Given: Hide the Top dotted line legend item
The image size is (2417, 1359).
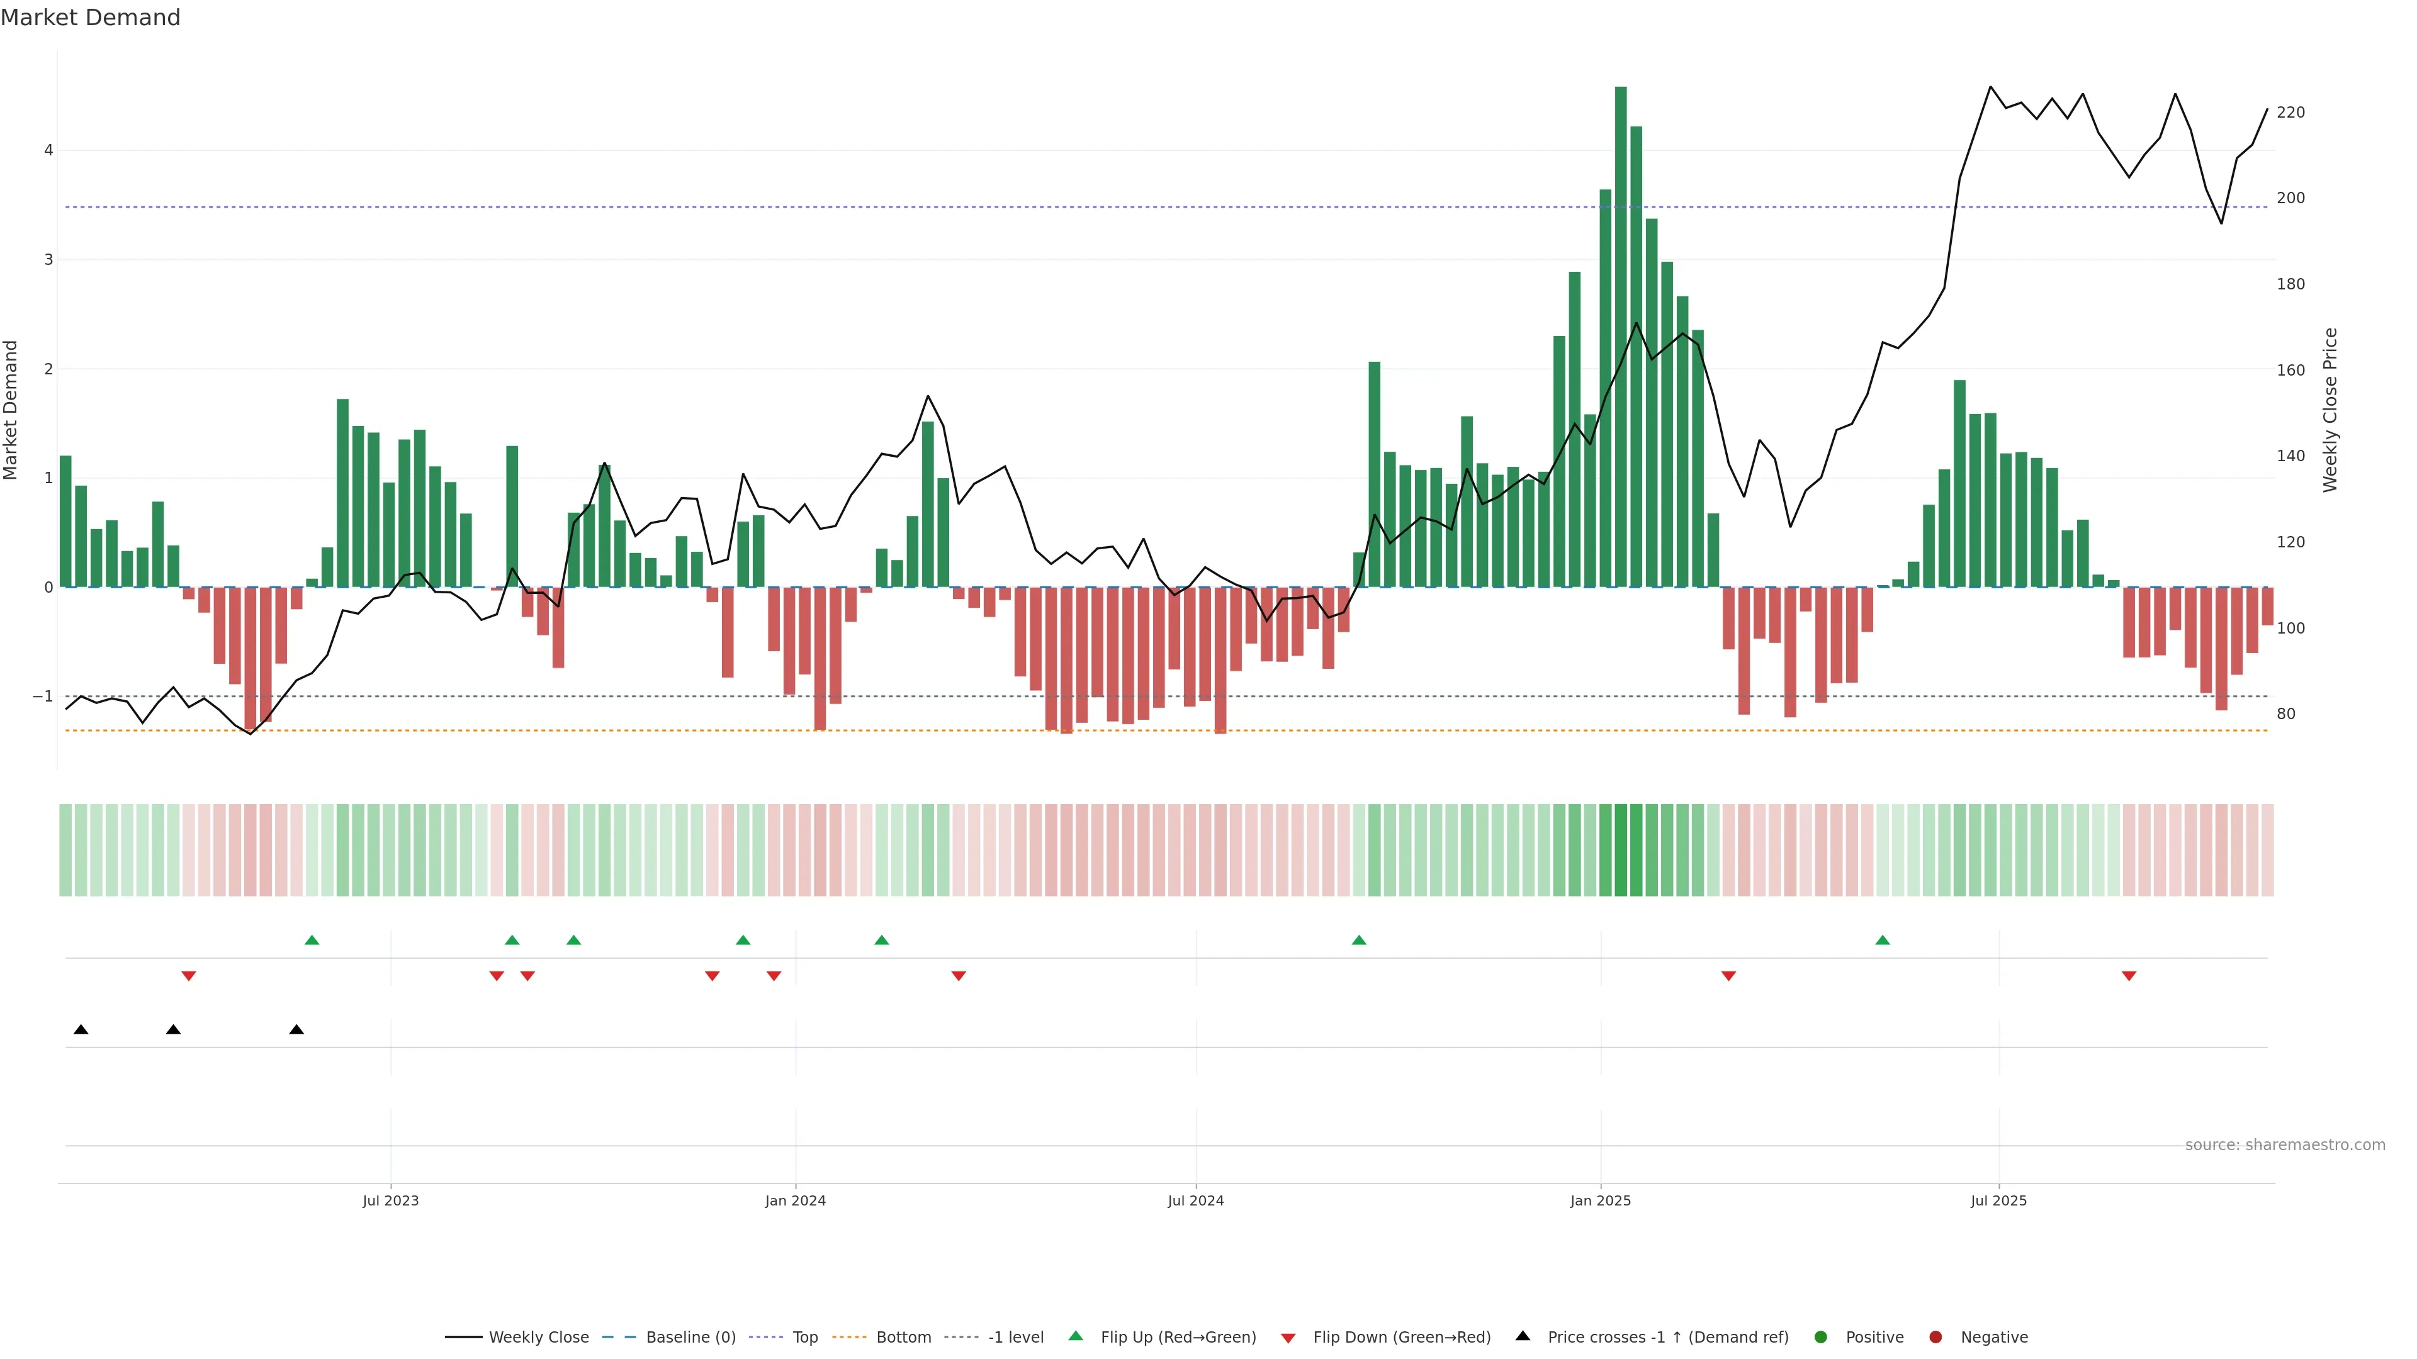Looking at the screenshot, I should click(x=804, y=1336).
